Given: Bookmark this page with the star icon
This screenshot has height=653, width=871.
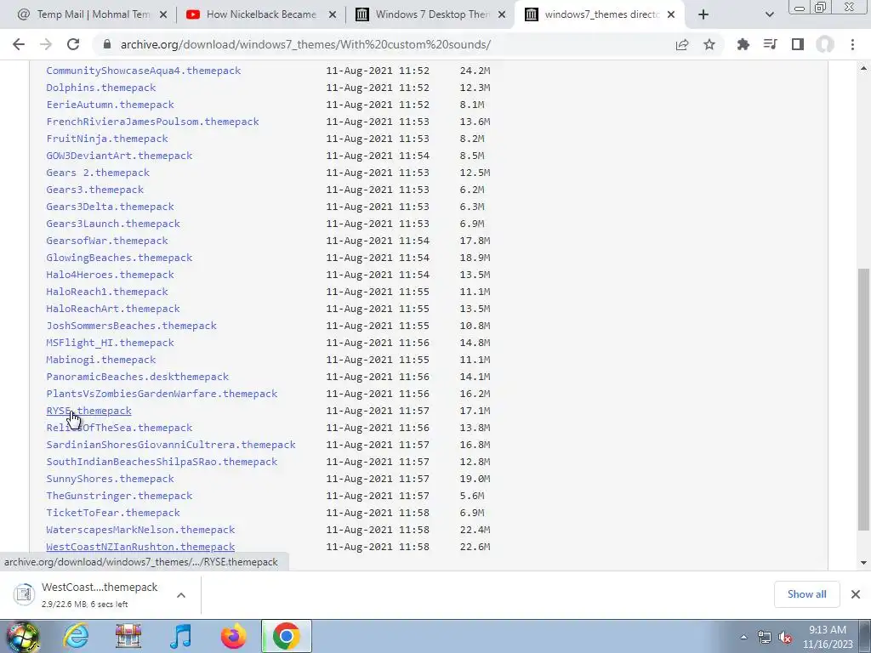Looking at the screenshot, I should pos(709,44).
